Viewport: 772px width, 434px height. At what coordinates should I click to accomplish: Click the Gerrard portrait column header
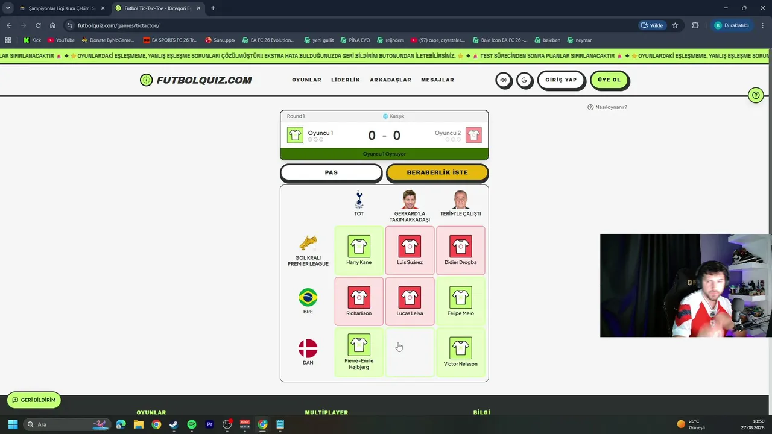pos(410,200)
